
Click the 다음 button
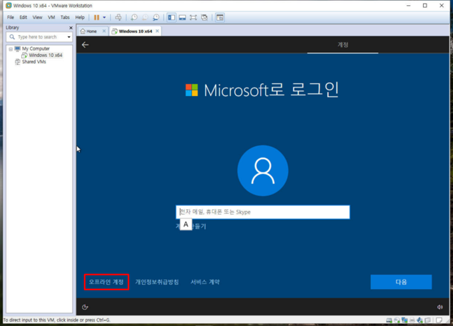(401, 282)
